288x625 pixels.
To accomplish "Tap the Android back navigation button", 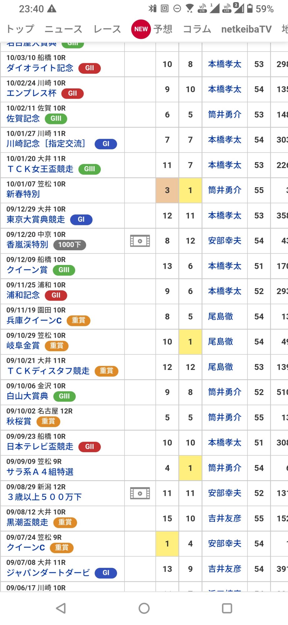I will [x=61, y=608].
